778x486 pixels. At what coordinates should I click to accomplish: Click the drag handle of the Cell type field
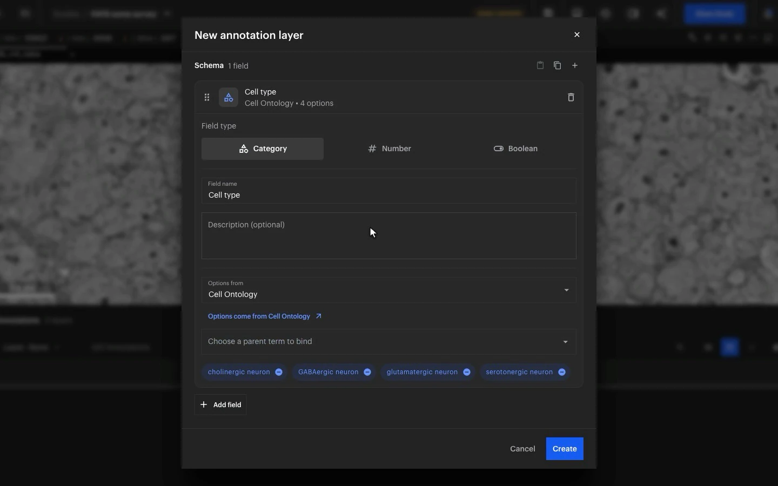click(x=207, y=98)
